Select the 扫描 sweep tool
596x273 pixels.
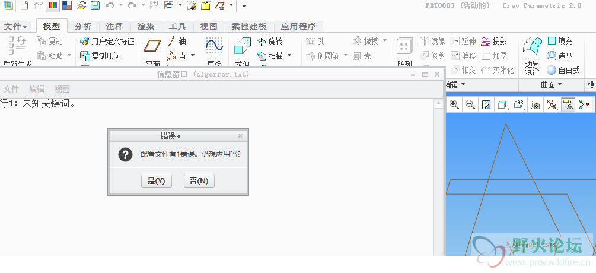[270, 56]
